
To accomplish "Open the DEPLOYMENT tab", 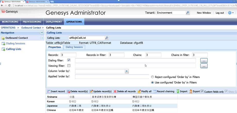I will (x=54, y=22).
